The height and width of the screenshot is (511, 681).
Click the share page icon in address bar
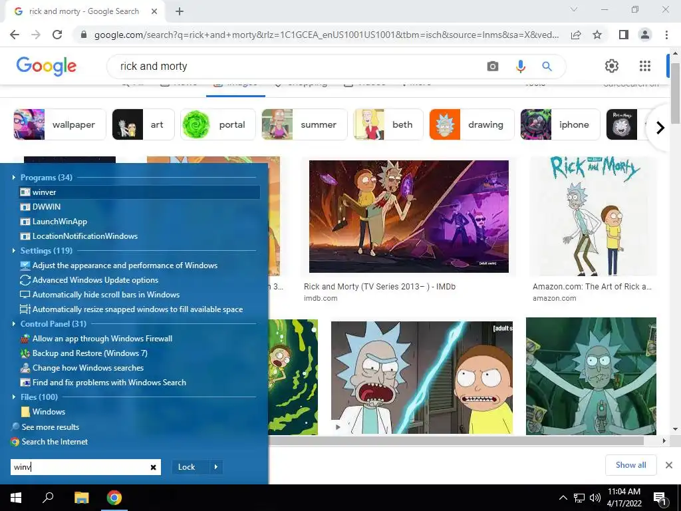[576, 35]
